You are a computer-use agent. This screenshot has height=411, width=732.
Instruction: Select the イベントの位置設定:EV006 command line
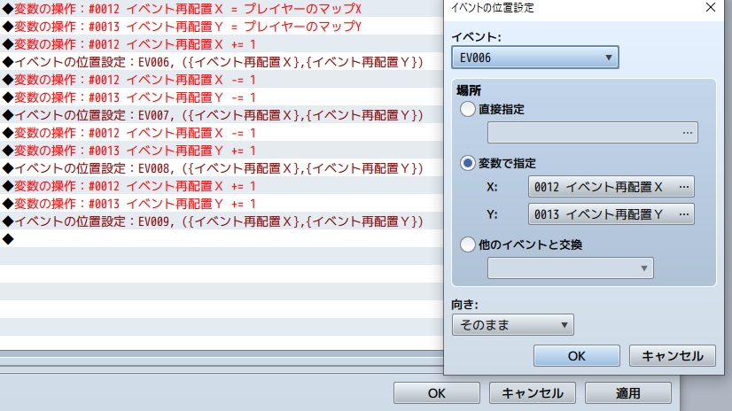[222, 62]
